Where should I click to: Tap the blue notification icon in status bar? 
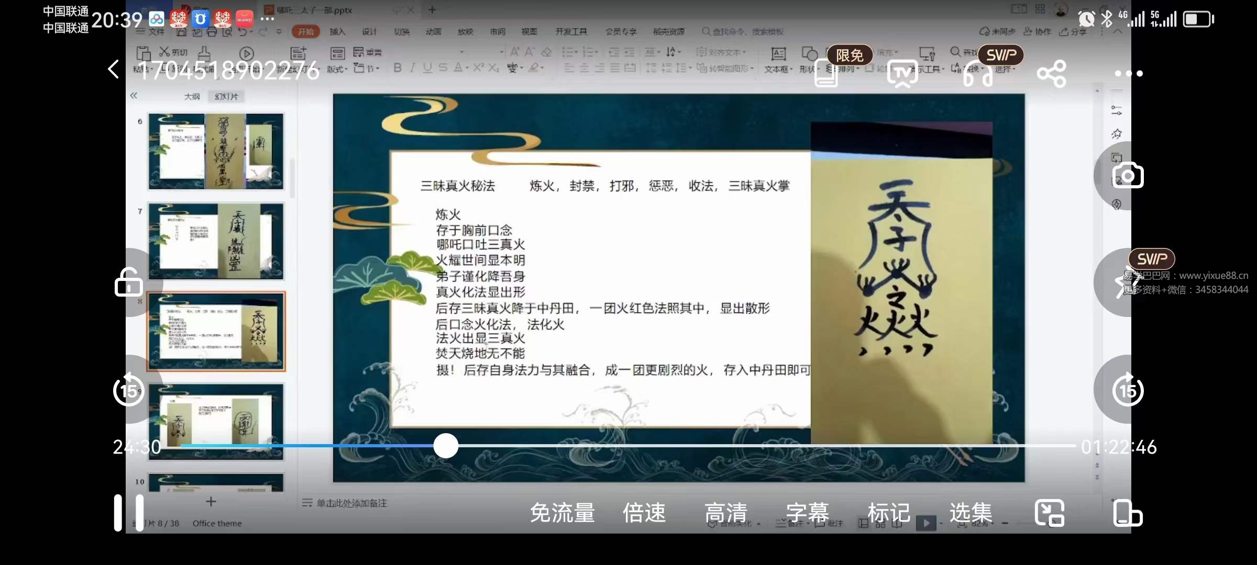200,19
